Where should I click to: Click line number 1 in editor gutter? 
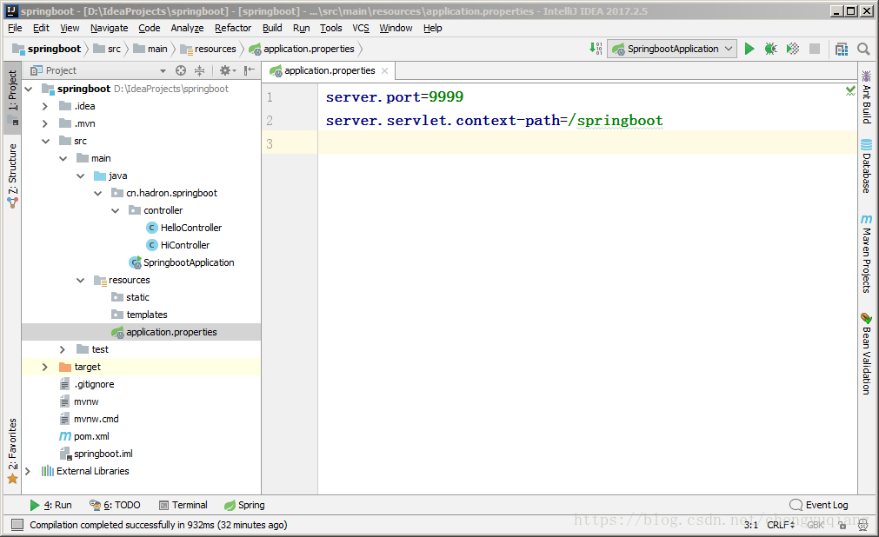(270, 97)
